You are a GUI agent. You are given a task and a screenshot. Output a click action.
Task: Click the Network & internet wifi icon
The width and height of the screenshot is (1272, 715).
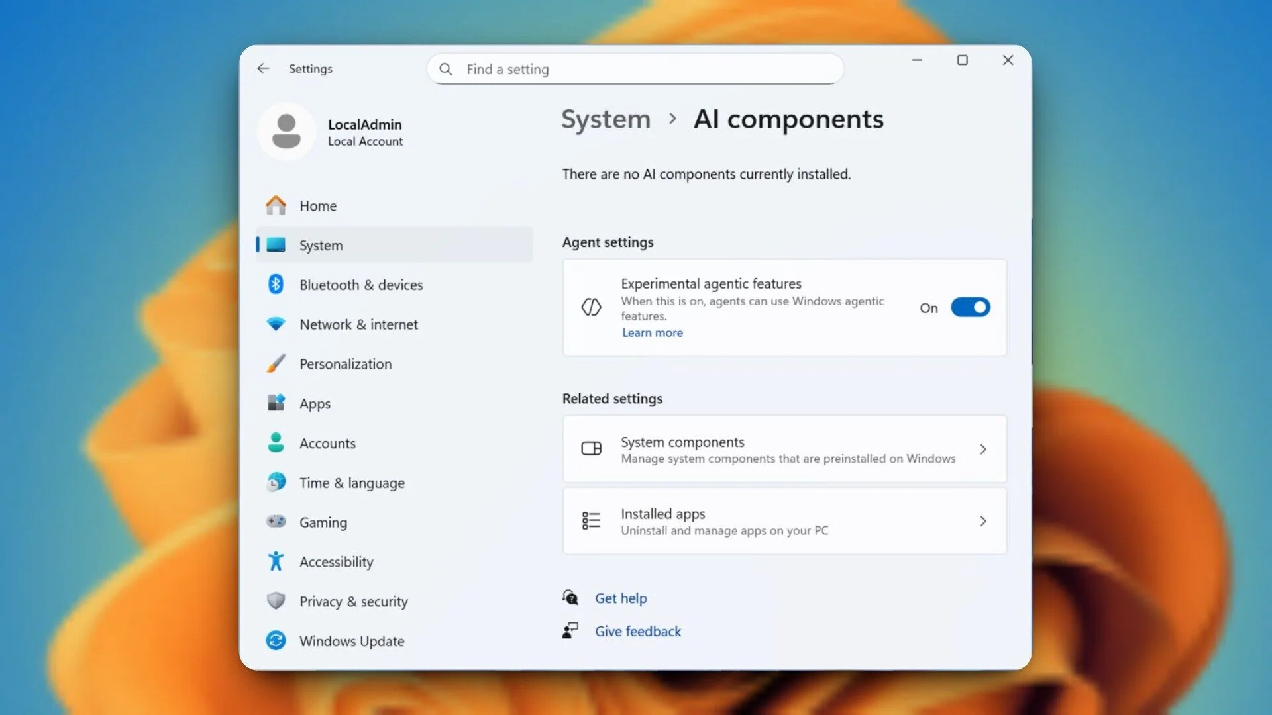click(276, 324)
